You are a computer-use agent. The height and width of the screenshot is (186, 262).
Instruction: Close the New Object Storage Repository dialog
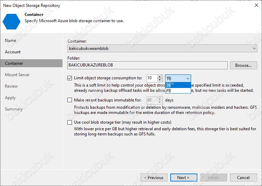256,5
